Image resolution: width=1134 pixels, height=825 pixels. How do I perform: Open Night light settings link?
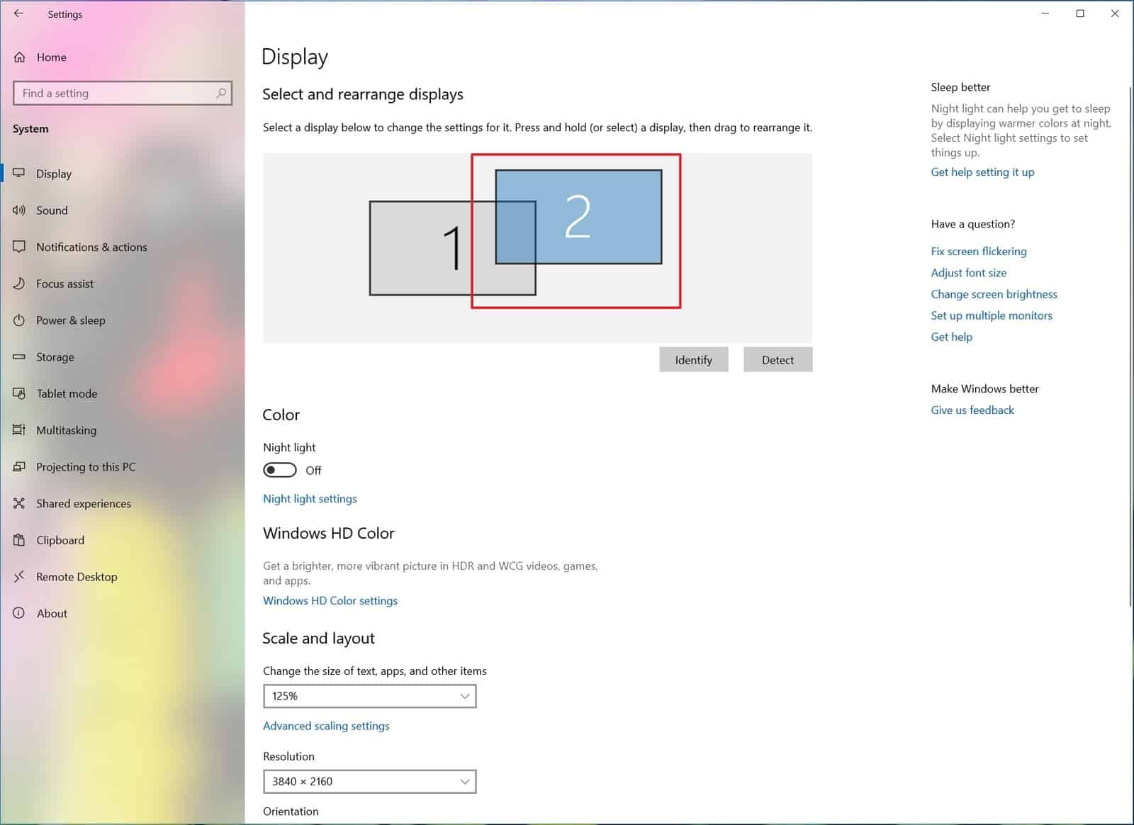310,499
